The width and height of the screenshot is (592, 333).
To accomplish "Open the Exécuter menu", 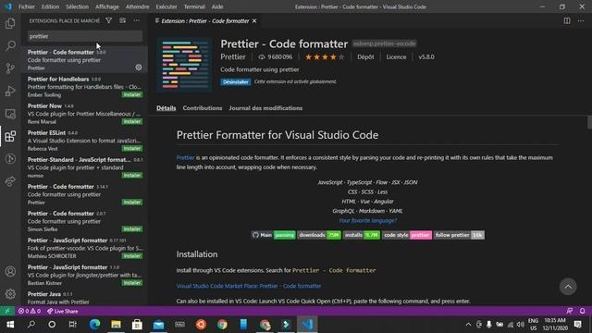I will [166, 6].
